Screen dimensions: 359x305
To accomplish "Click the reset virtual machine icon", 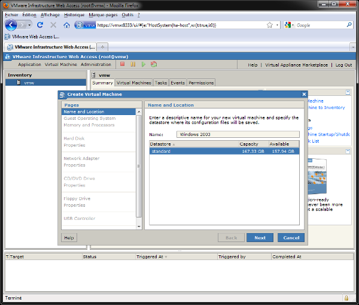I will pyautogui.click(x=154, y=64).
